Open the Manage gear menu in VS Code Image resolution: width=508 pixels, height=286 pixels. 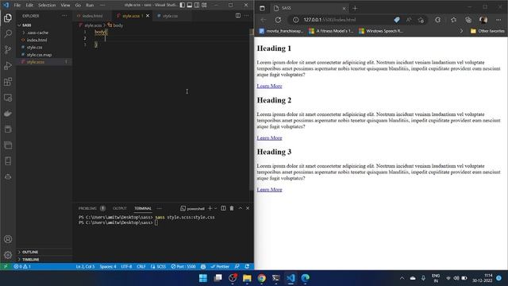8,255
